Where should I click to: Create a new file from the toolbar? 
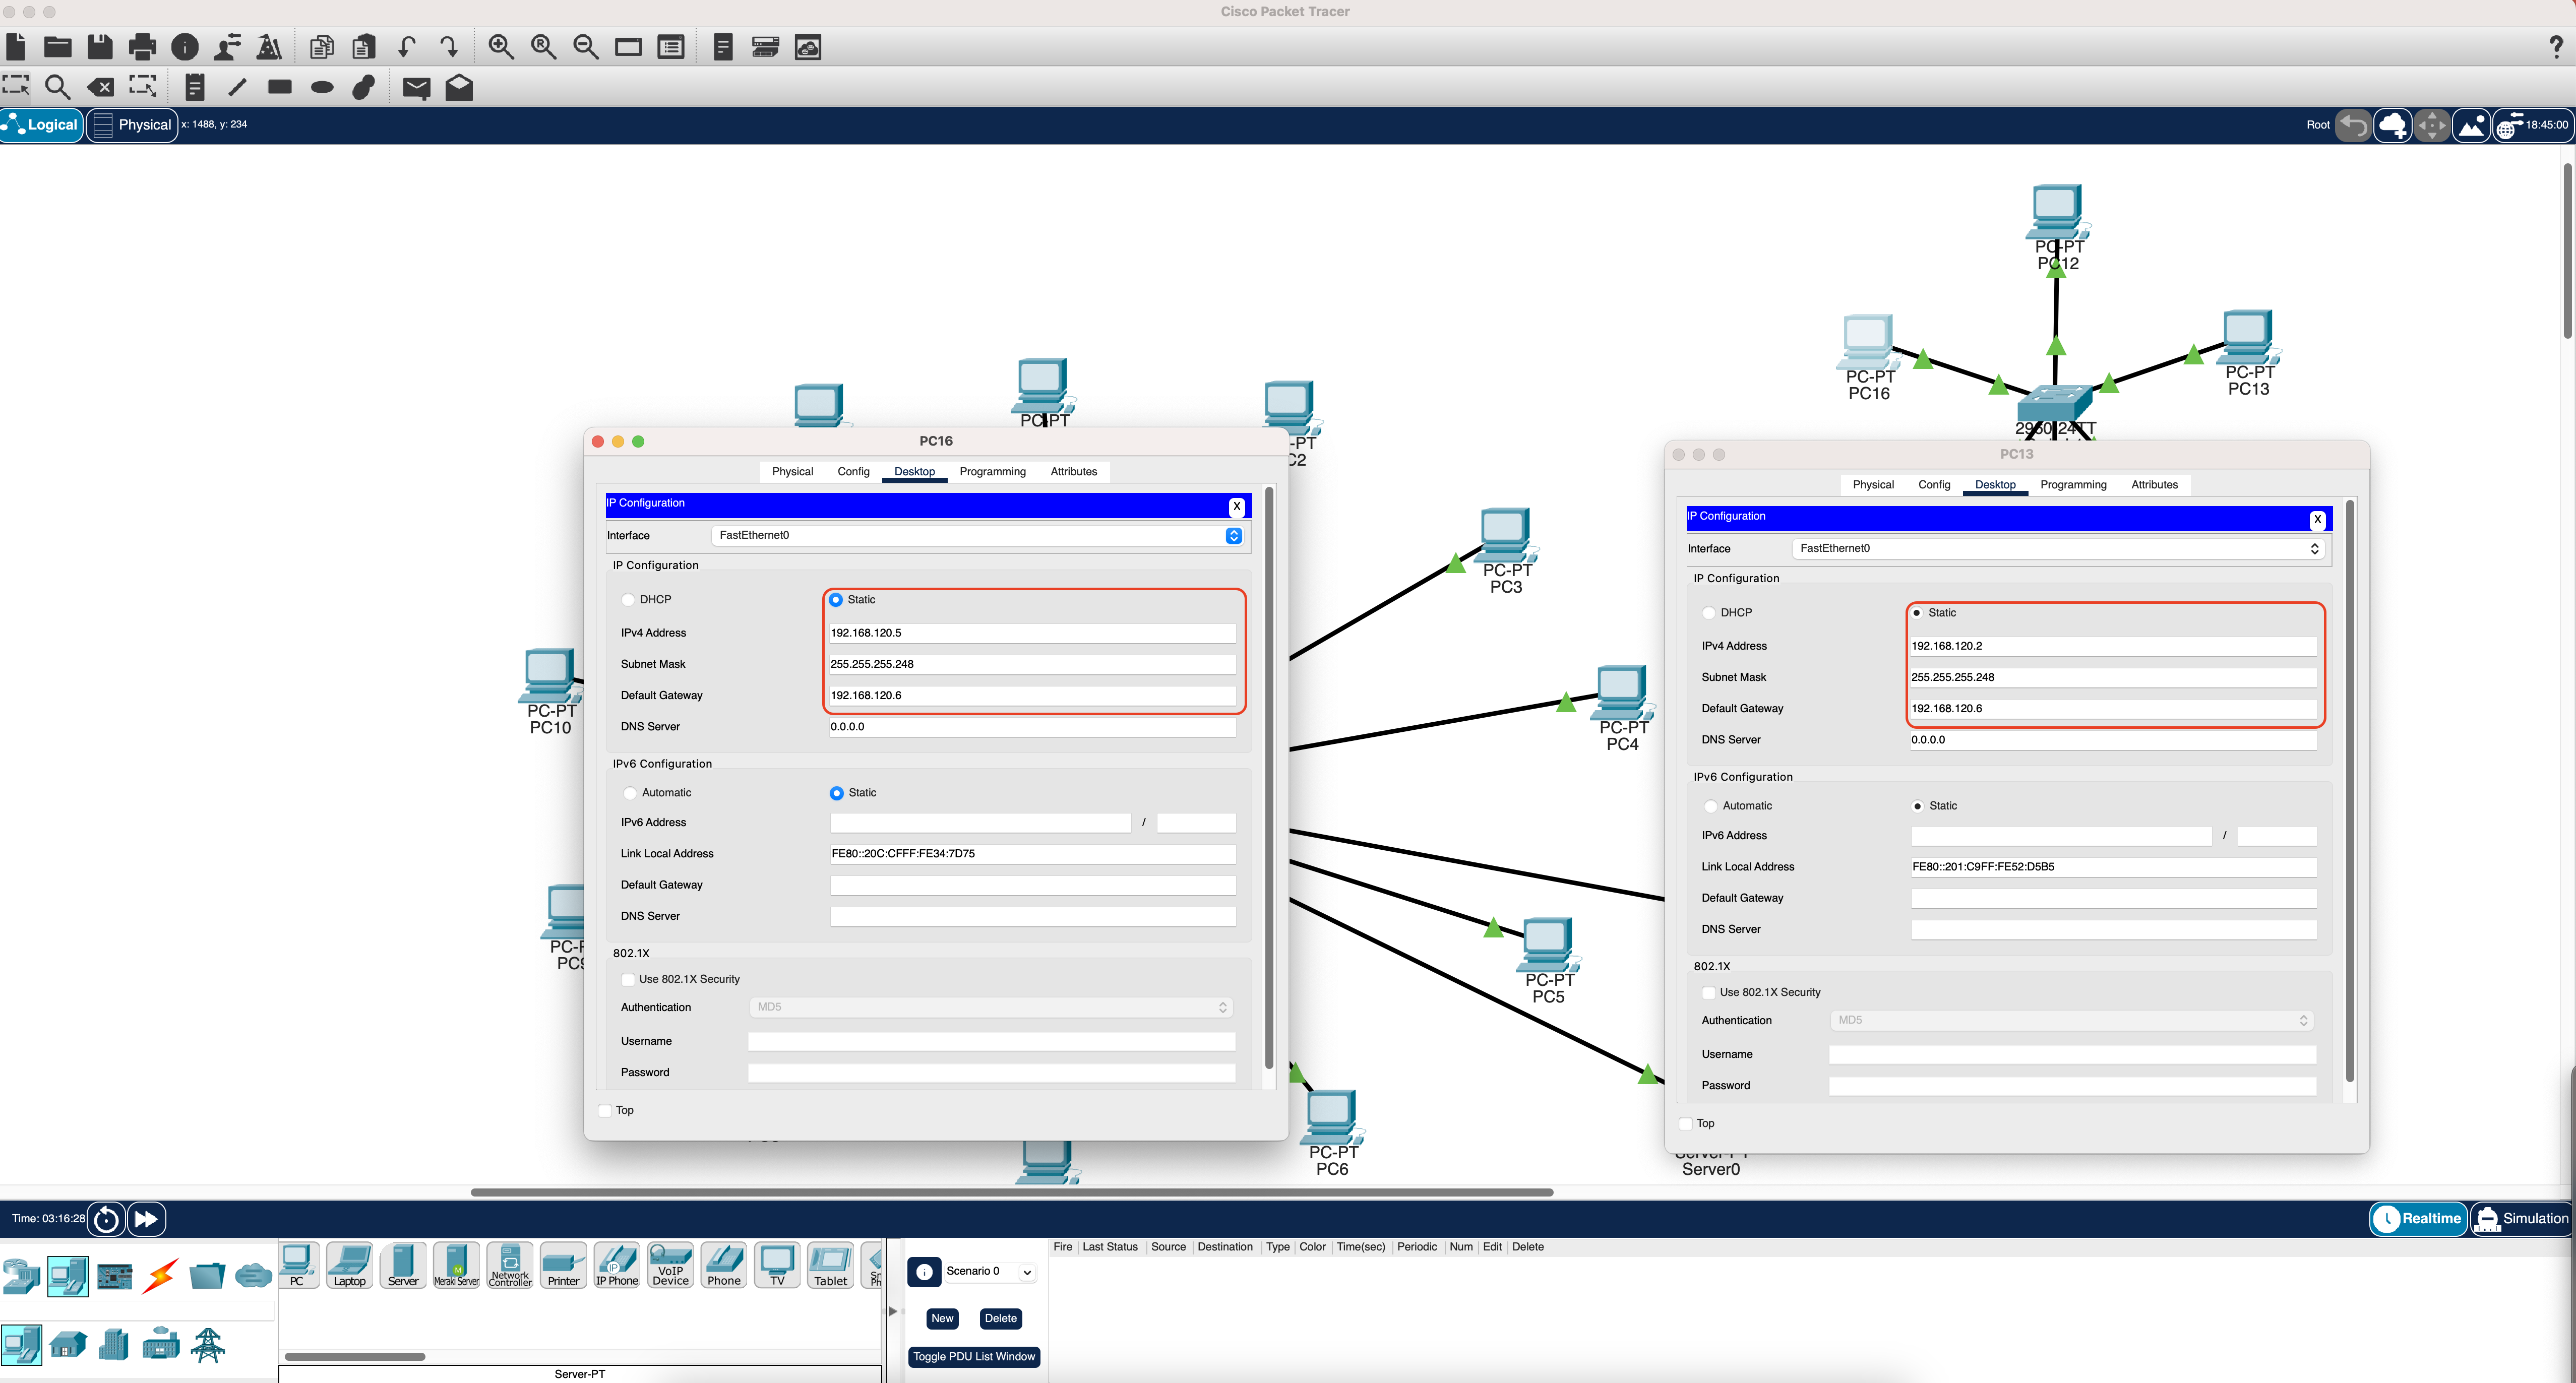tap(16, 47)
